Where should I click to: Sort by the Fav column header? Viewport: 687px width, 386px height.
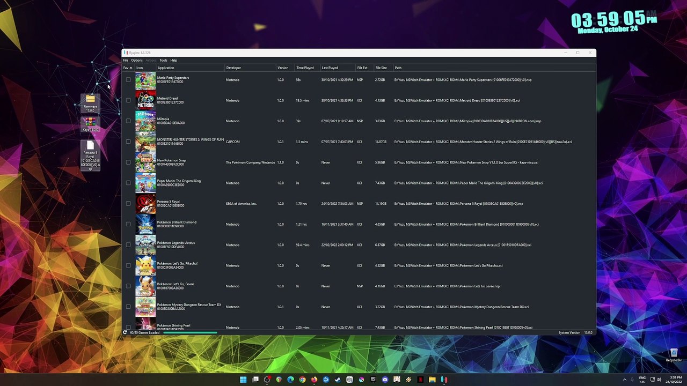pyautogui.click(x=128, y=68)
